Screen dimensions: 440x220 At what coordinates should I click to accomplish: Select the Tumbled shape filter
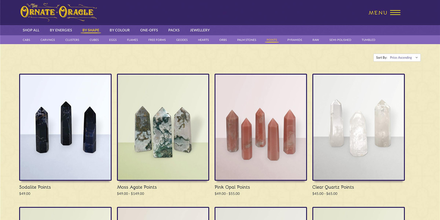(368, 40)
